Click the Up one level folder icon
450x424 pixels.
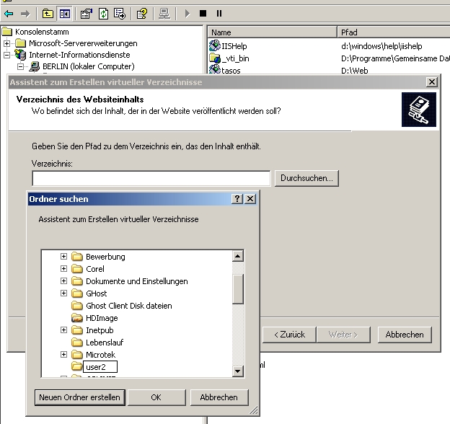tap(48, 13)
